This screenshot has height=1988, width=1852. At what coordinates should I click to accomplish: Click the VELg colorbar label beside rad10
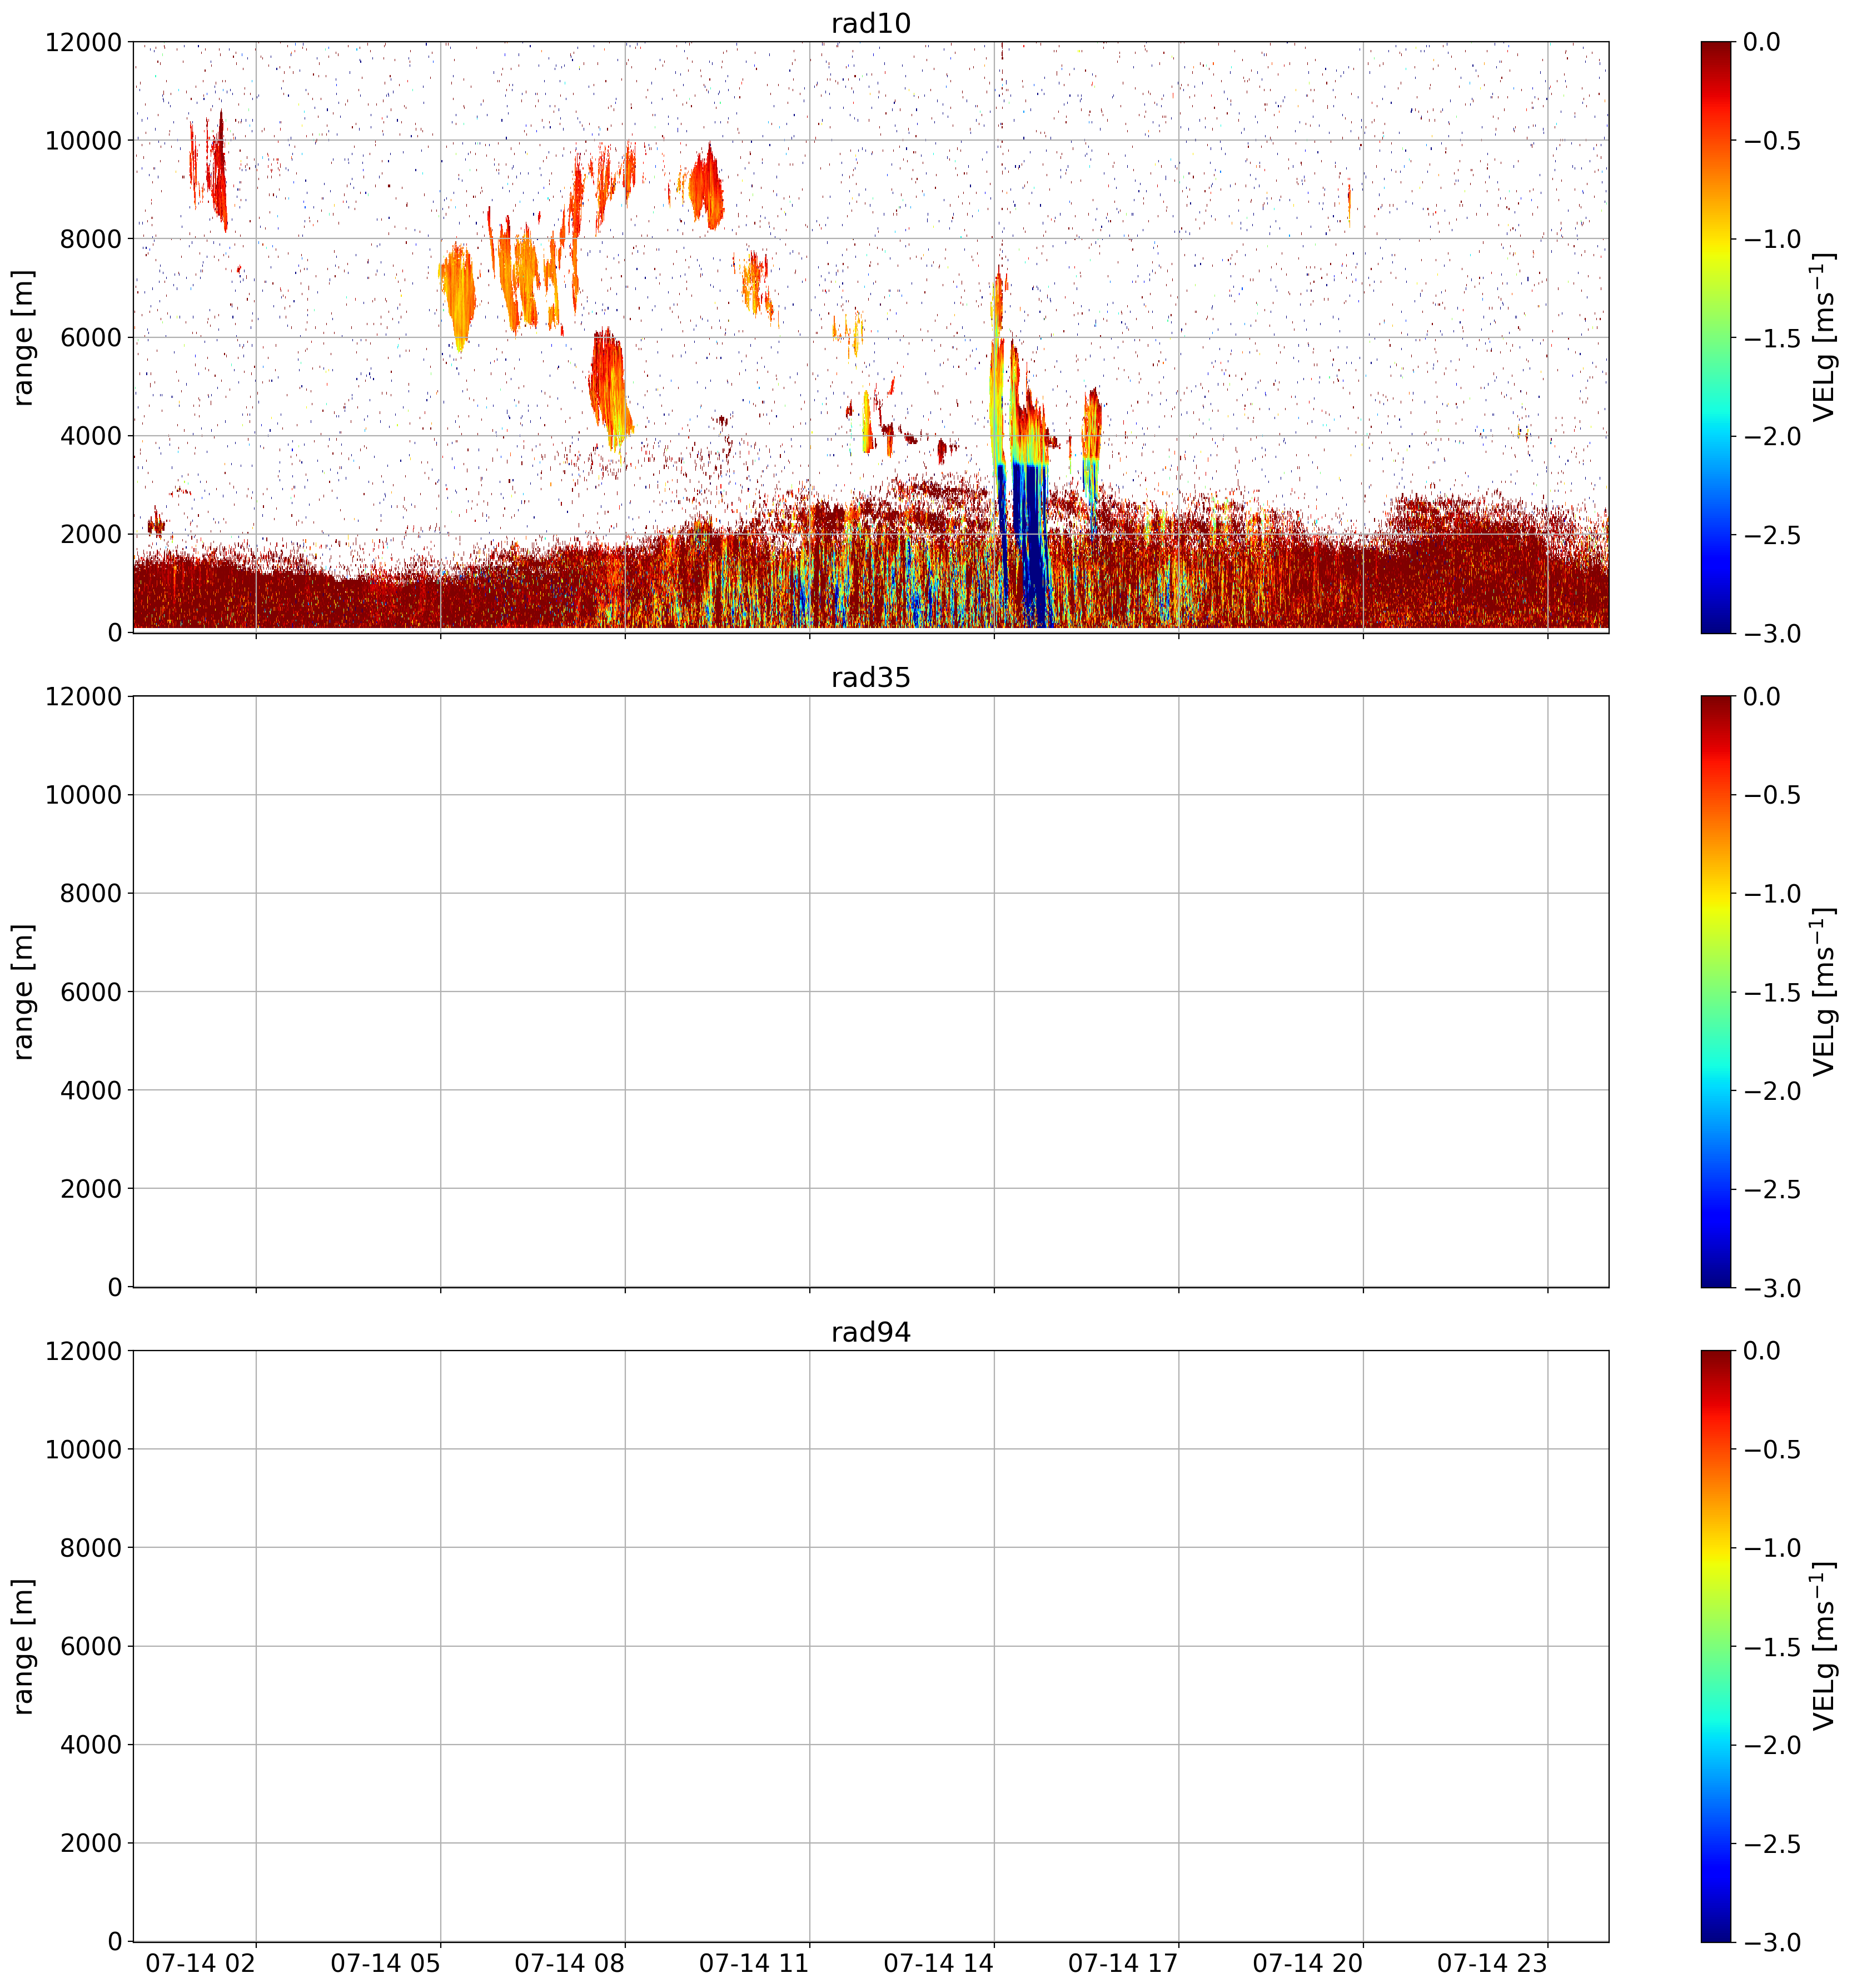click(x=1824, y=337)
